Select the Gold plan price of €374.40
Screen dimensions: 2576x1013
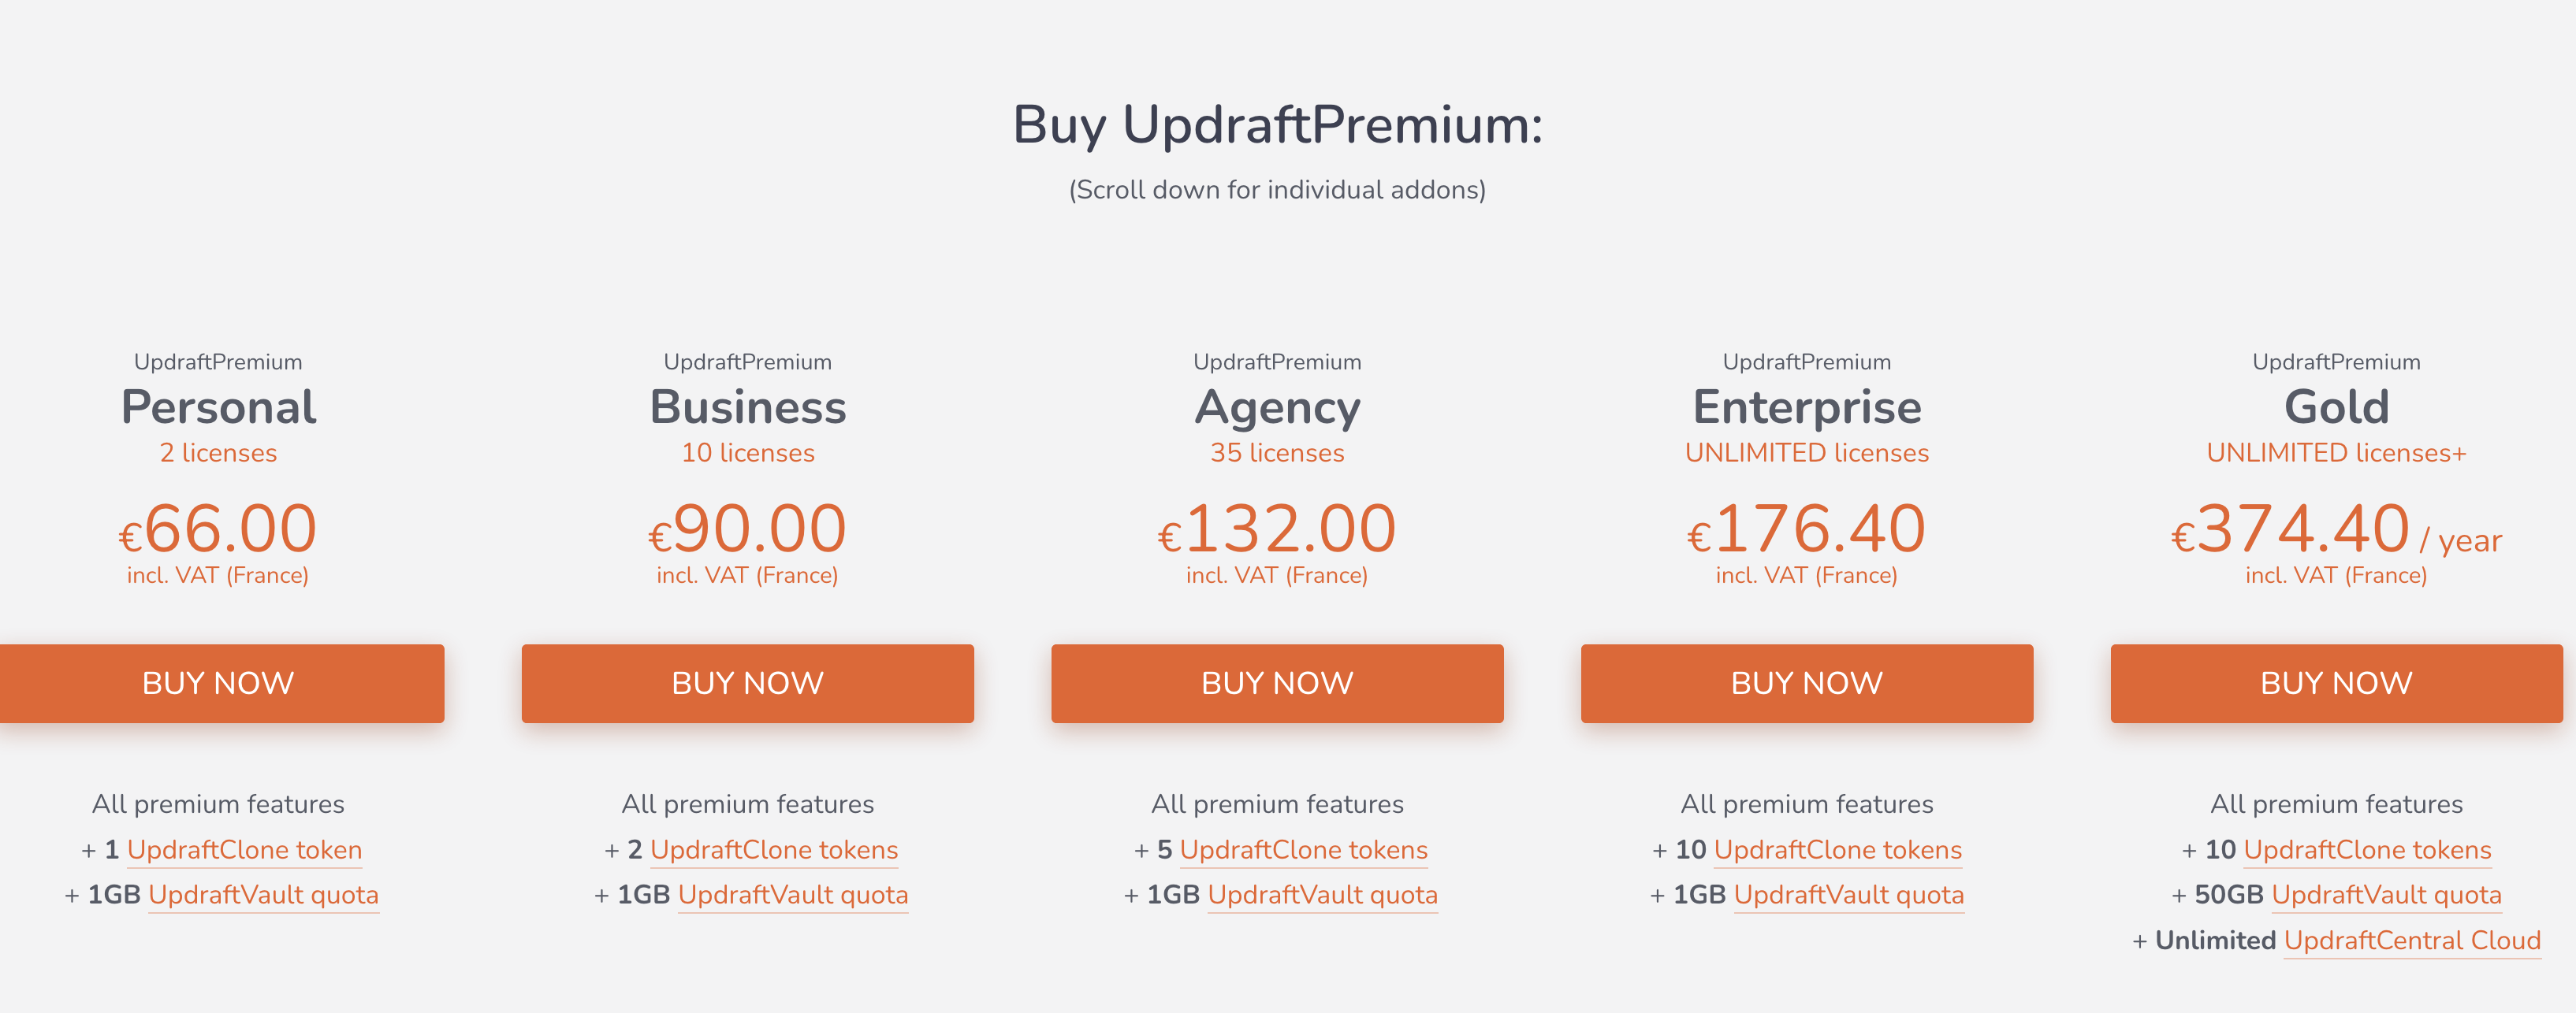point(2291,529)
